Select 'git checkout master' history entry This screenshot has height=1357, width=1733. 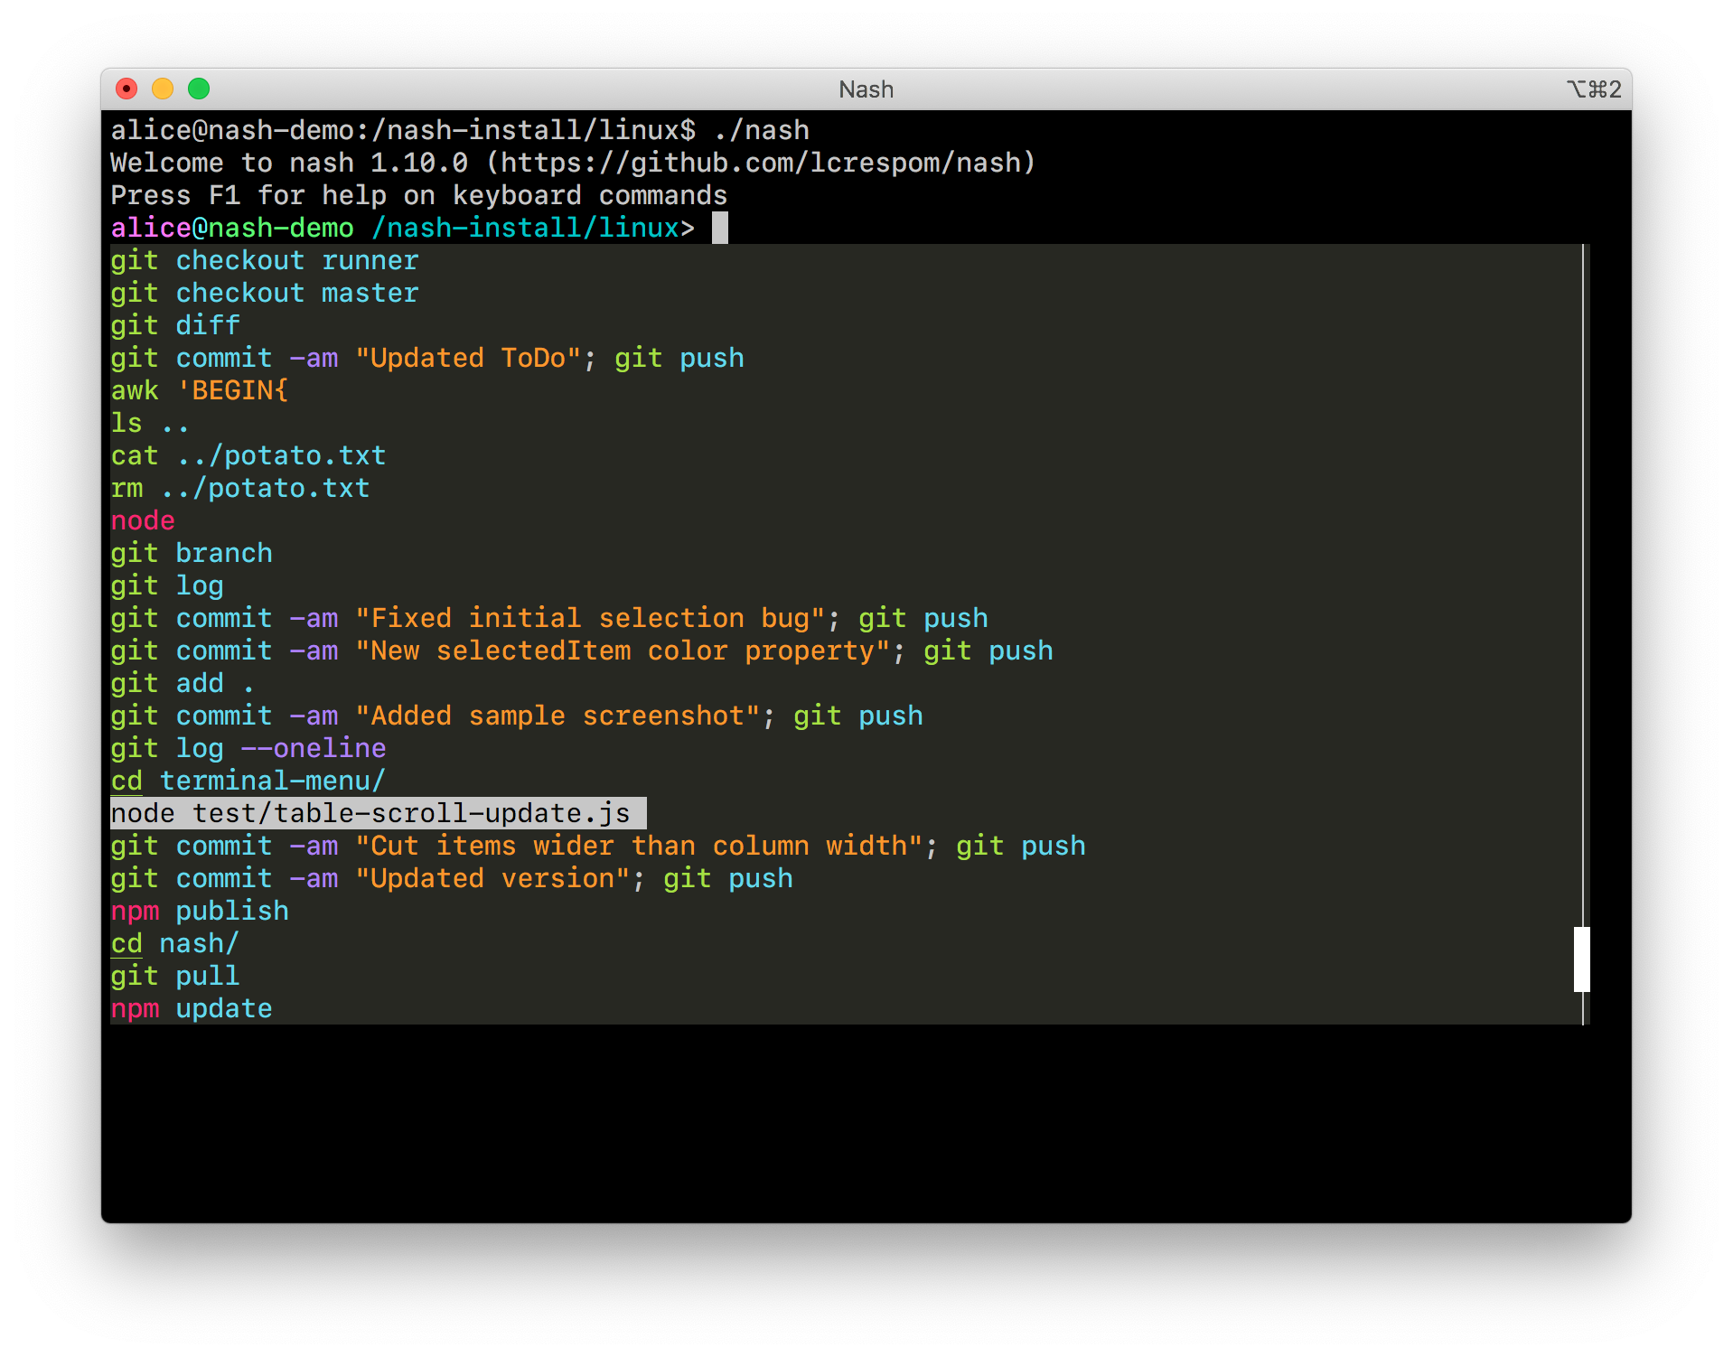[x=265, y=294]
